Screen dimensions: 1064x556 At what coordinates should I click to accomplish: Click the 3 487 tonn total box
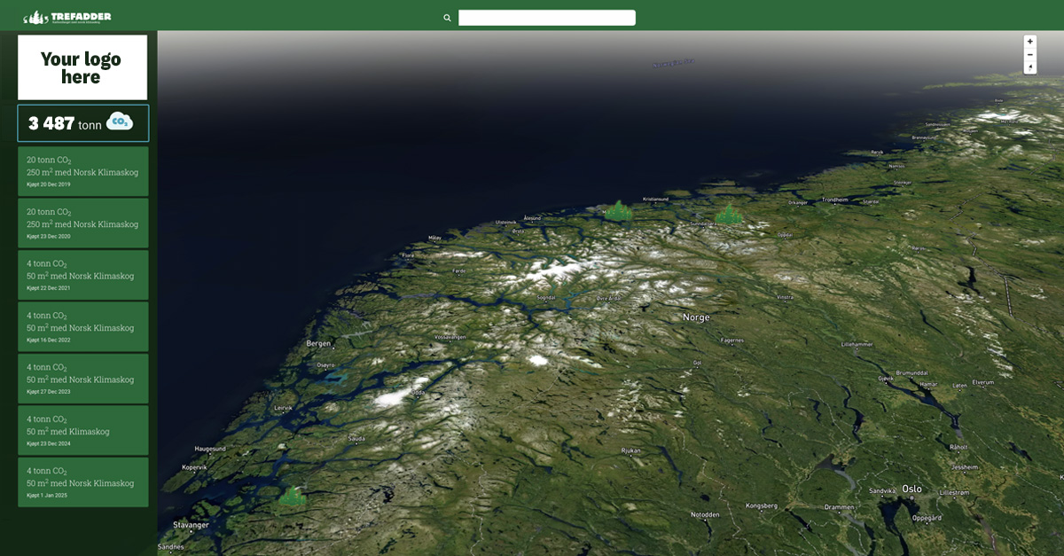coord(83,123)
